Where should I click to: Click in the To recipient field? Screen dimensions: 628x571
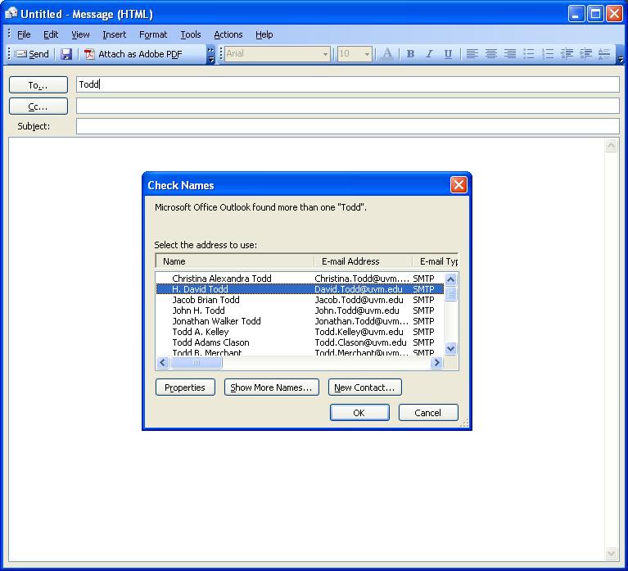tap(348, 84)
